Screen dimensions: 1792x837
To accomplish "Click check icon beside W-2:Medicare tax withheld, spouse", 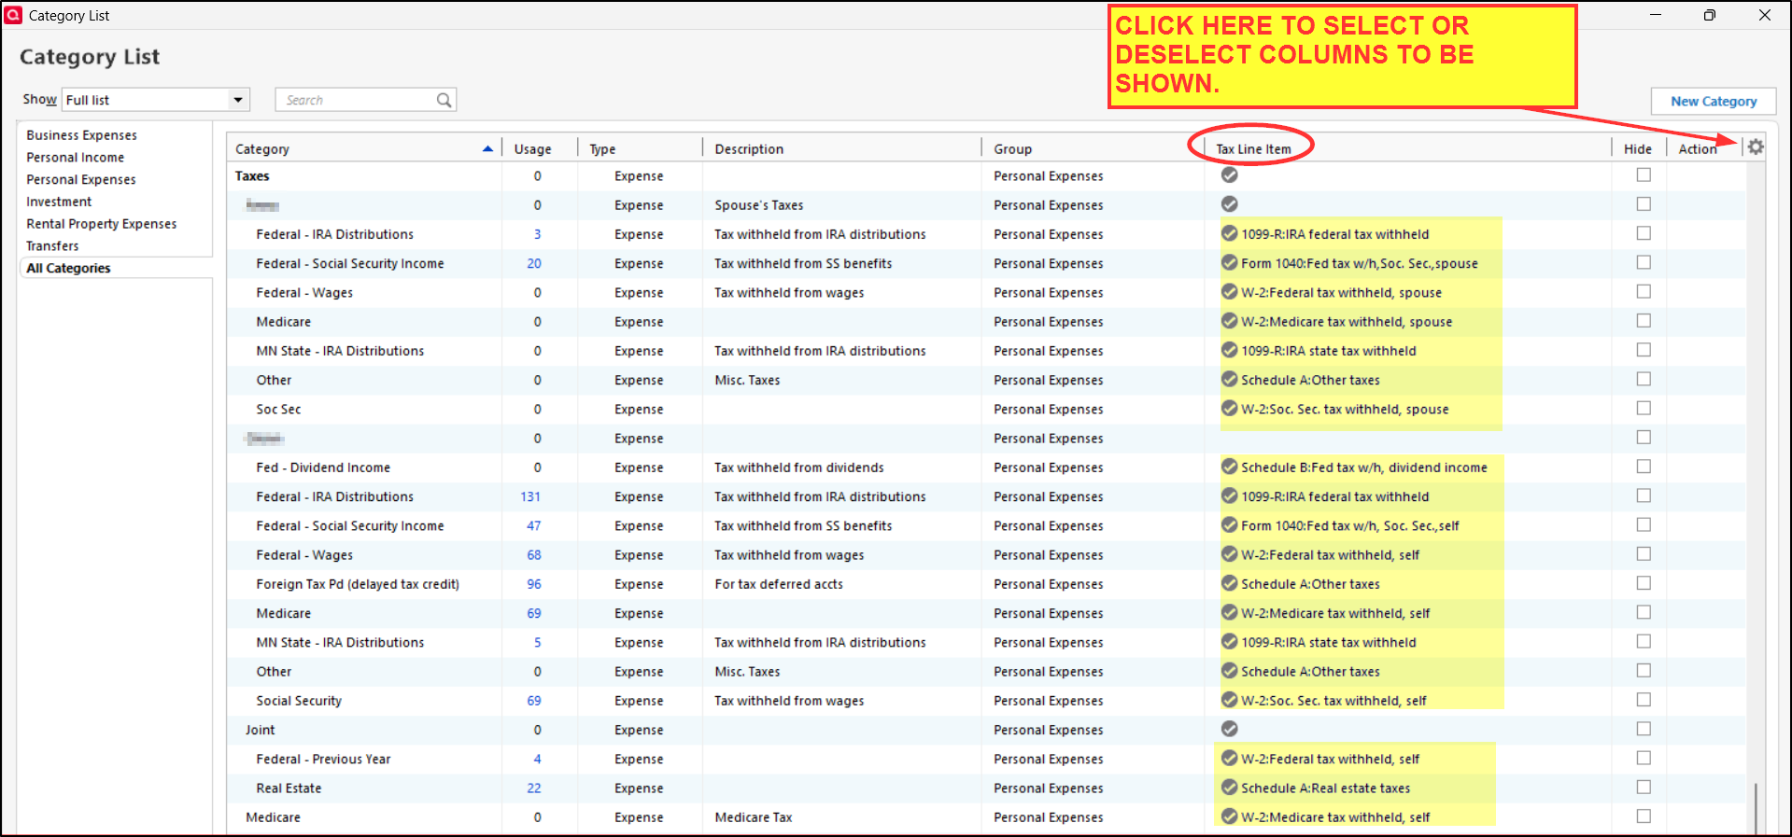I will click(1230, 321).
